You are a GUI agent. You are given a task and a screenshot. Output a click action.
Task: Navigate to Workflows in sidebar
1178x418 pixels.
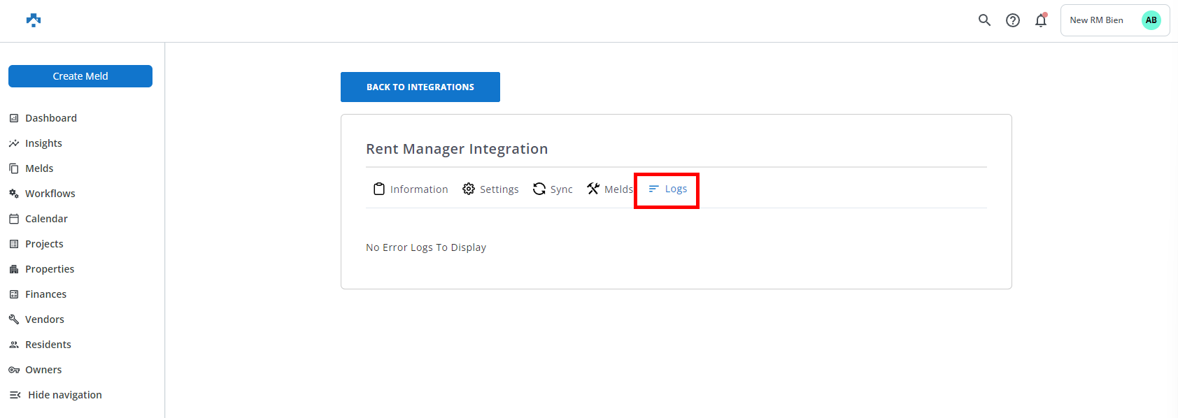tap(50, 194)
